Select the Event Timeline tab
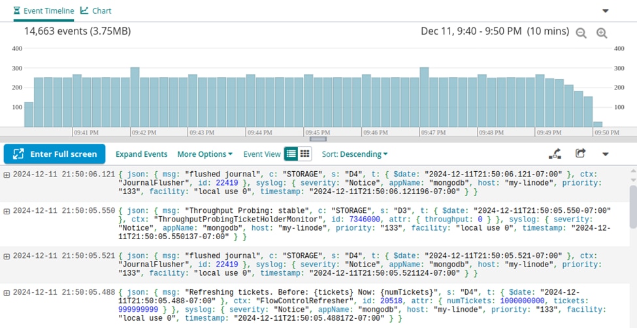The width and height of the screenshot is (637, 328). tap(44, 11)
